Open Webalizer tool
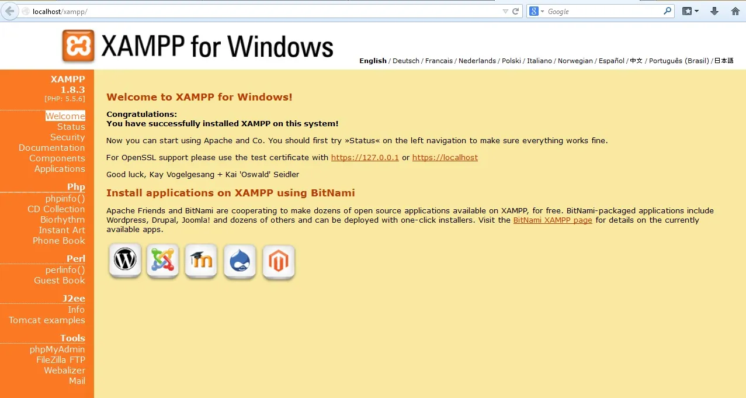 click(64, 371)
